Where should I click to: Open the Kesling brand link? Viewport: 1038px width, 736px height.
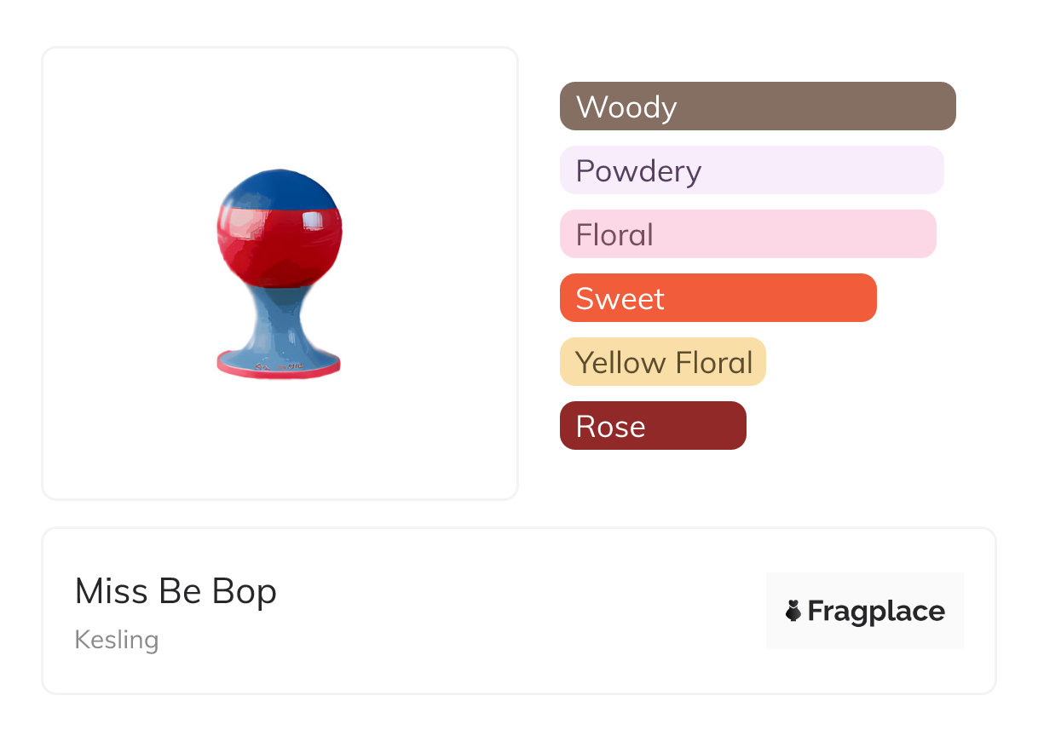tap(117, 639)
